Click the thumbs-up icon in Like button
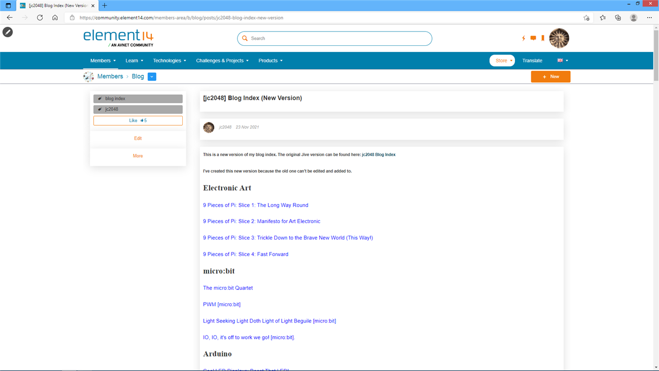The image size is (659, 371). 142,121
